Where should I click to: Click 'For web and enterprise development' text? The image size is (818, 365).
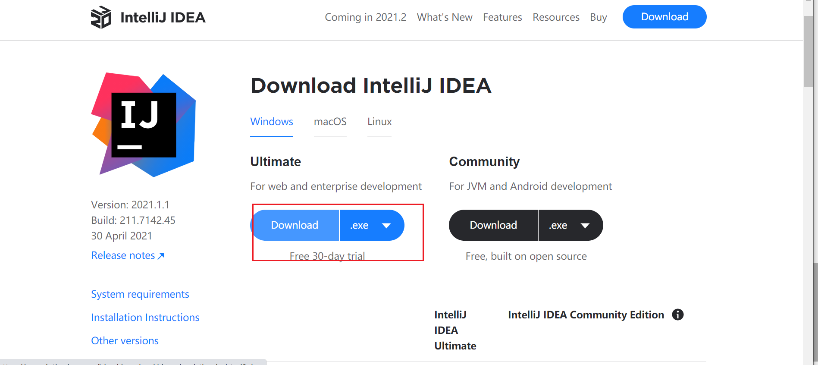(336, 186)
